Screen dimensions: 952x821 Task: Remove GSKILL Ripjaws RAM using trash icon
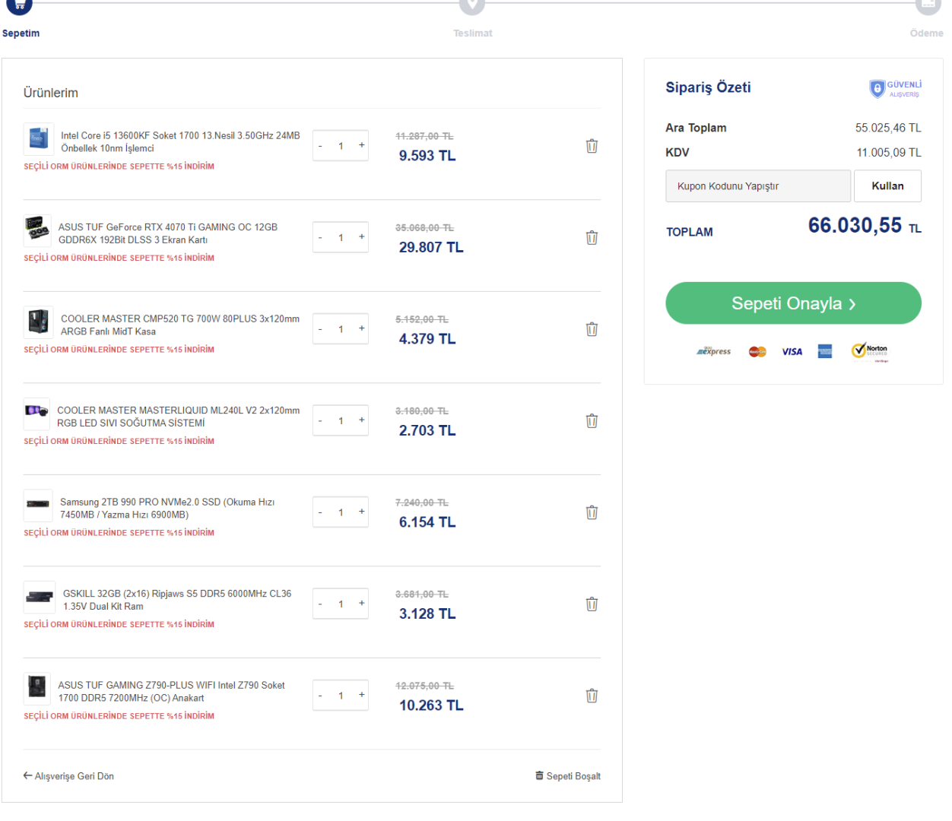592,604
